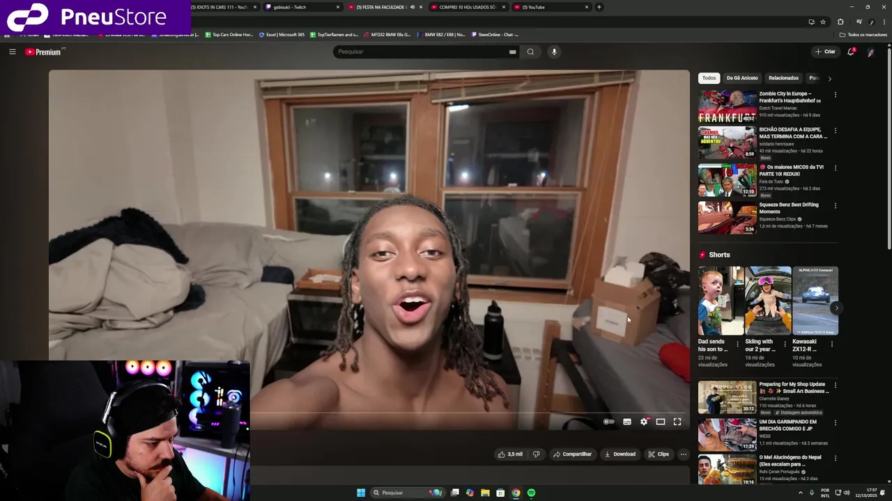Open Excel | Microsoft 365 bookmark
The width and height of the screenshot is (892, 501).
(282, 34)
